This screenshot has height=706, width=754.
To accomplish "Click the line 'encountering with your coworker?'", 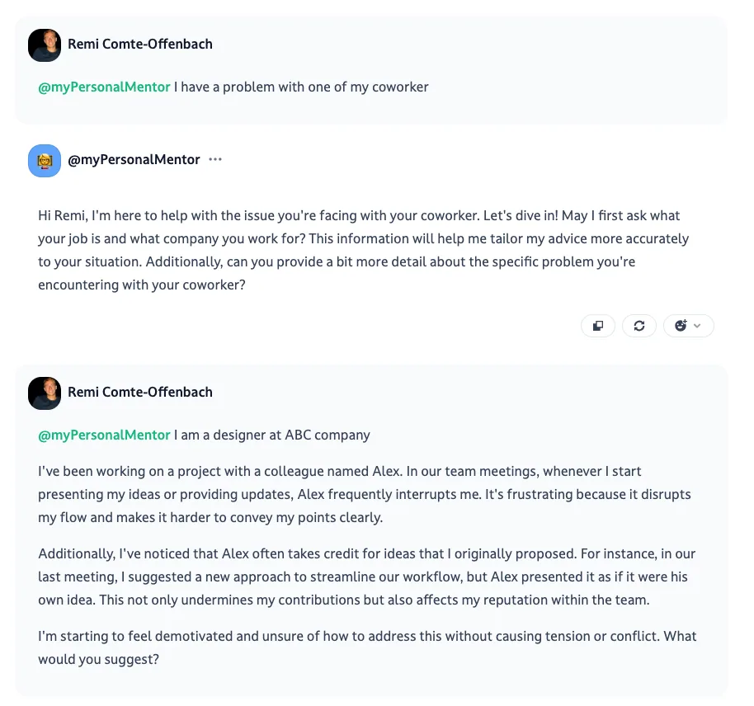I will click(142, 285).
